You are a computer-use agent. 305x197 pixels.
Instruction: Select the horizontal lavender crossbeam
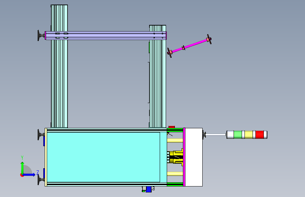coord(106,35)
